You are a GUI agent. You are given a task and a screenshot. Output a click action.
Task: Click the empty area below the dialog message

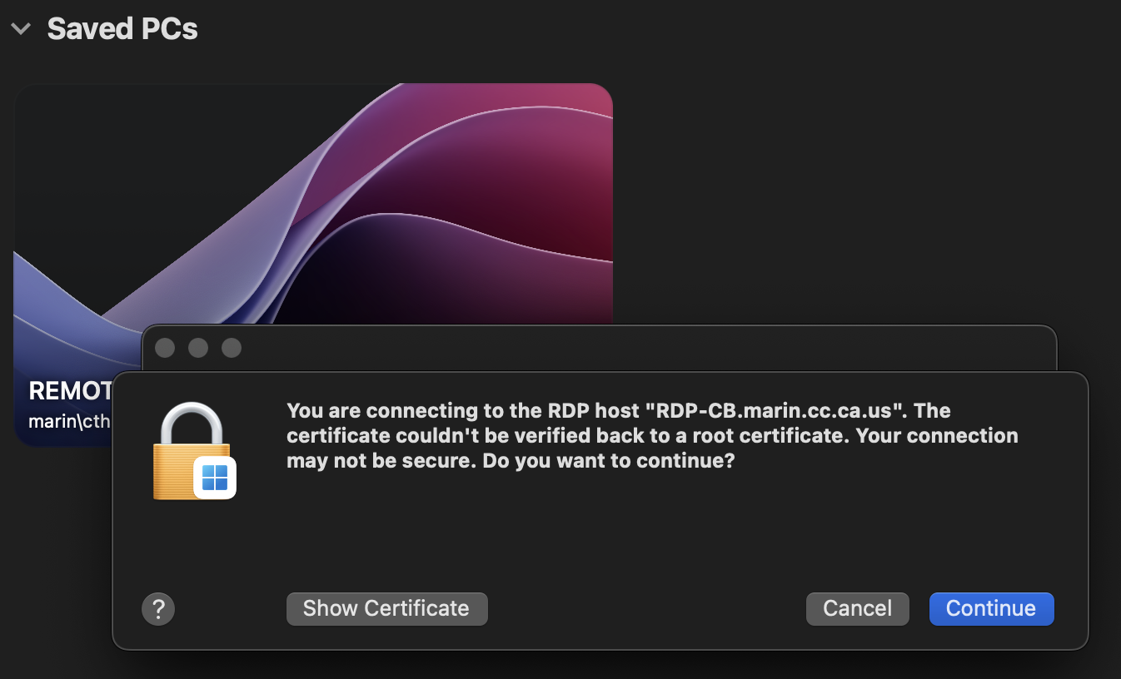point(600,533)
